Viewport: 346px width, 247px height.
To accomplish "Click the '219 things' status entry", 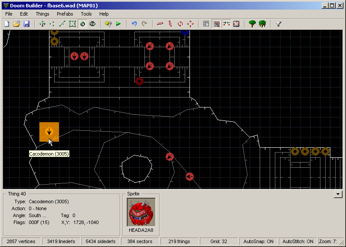I will [x=179, y=241].
